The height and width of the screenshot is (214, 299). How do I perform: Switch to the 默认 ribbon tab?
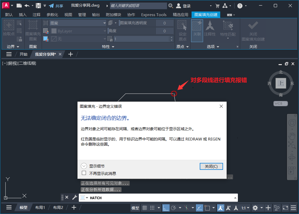[x=8, y=15]
